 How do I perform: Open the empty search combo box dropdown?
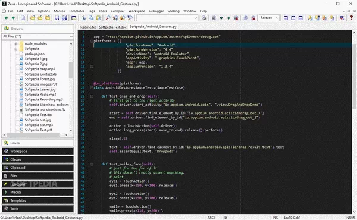(196, 18)
